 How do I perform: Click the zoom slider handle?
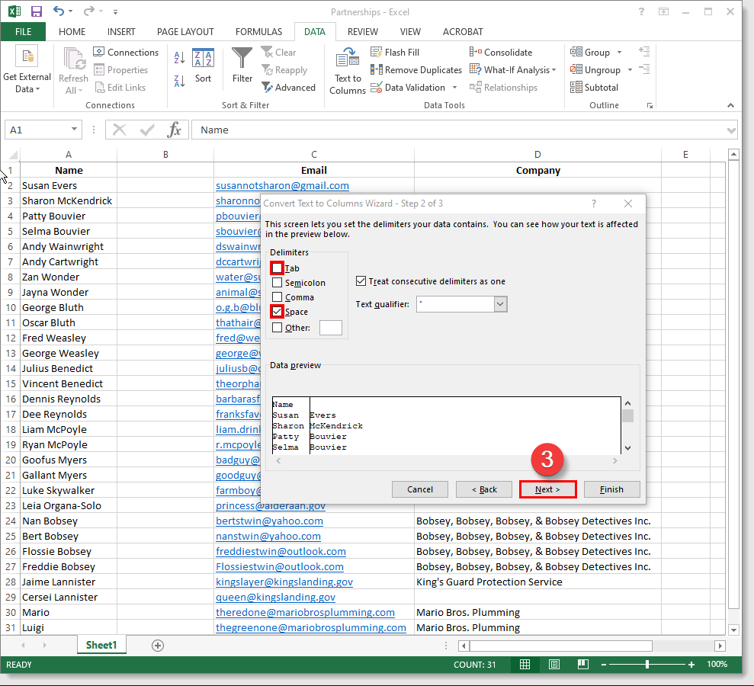647,665
